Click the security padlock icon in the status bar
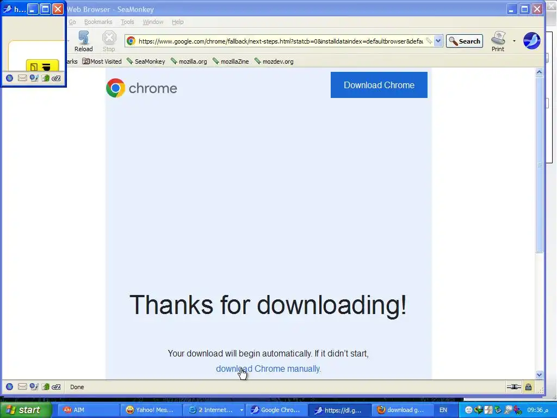This screenshot has height=418, width=557. pyautogui.click(x=528, y=387)
